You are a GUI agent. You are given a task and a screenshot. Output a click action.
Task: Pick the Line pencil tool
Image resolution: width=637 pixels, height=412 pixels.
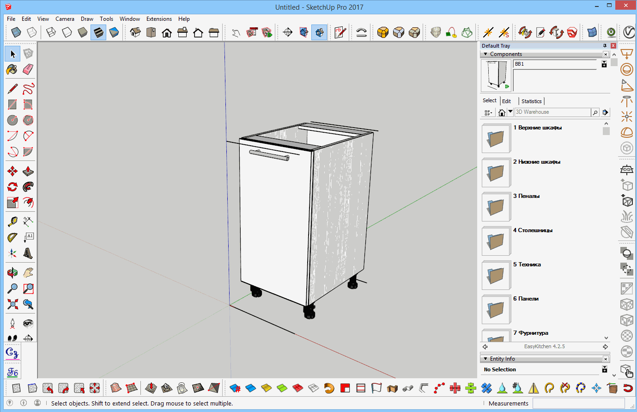[12, 89]
